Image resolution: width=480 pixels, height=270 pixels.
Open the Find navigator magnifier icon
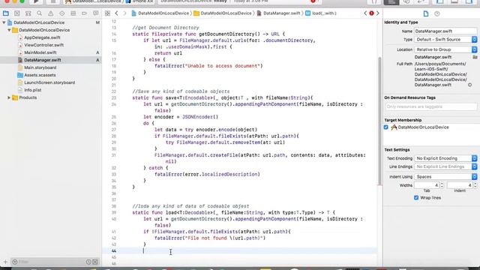tap(39, 13)
